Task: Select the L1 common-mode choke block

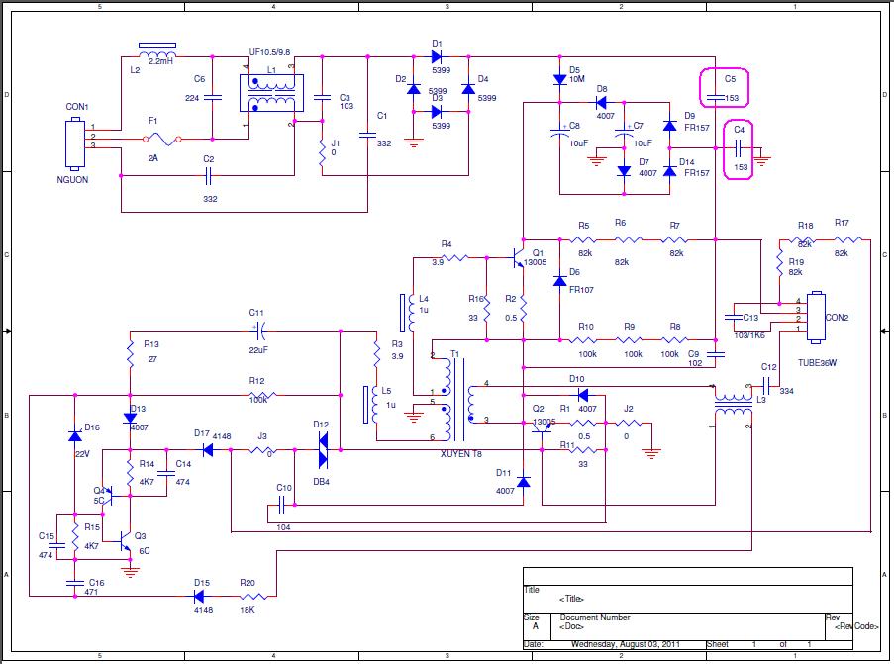Action: point(271,93)
